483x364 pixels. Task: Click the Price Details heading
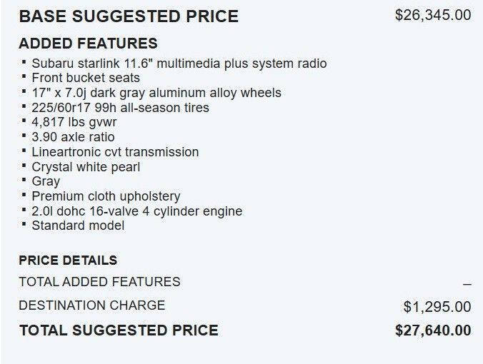click(x=68, y=261)
